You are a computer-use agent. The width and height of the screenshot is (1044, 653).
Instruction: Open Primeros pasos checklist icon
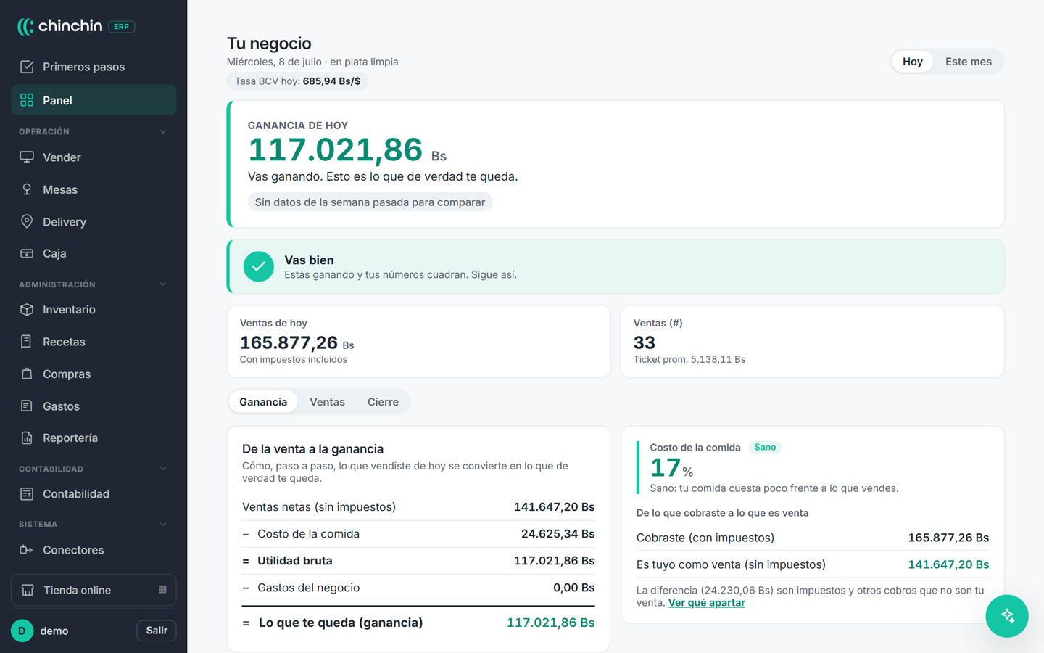(27, 67)
